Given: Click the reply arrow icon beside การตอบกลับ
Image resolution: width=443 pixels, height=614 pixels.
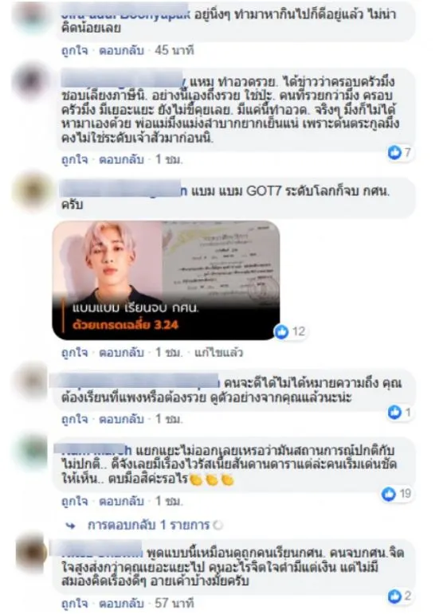Looking at the screenshot, I should 70,526.
